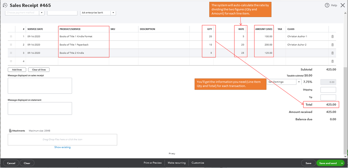Click the message displayed on sales receipt box
Image resolution: width=348 pixels, height=168 pixels.
[x=40, y=86]
